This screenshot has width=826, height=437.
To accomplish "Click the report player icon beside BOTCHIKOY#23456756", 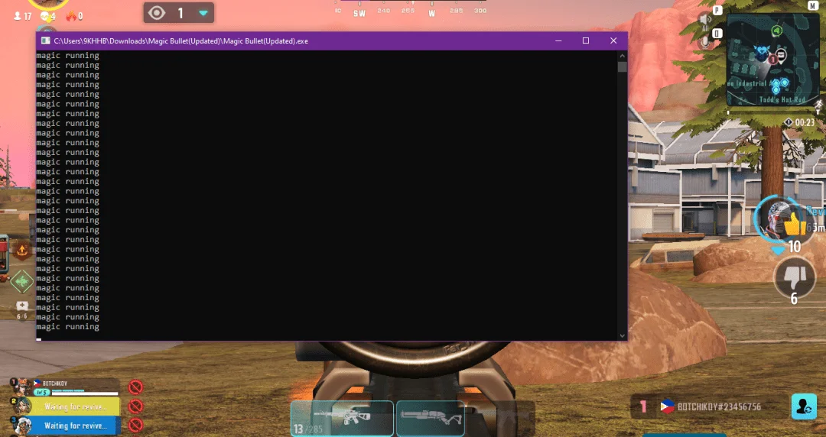I will pos(804,406).
